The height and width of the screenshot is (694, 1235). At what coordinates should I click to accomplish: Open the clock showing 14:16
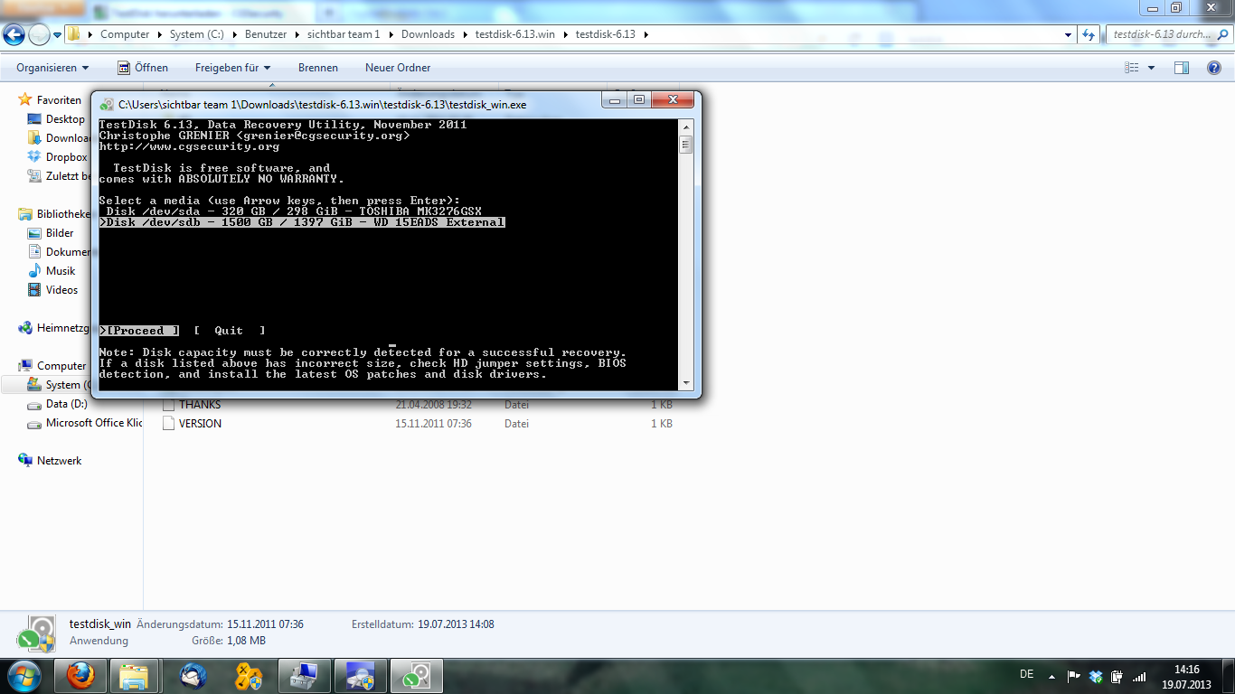click(x=1187, y=677)
